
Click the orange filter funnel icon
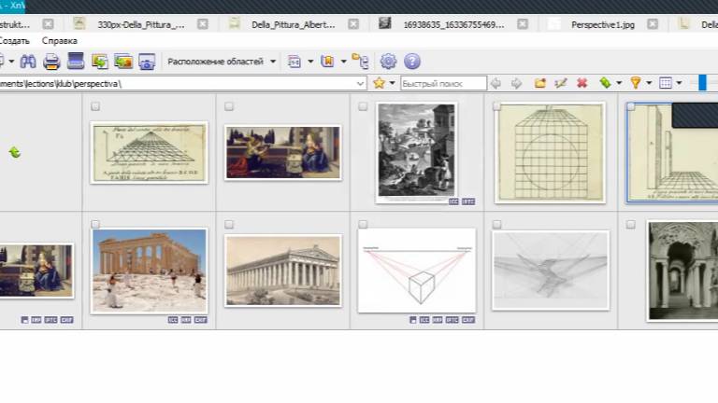pyautogui.click(x=636, y=83)
